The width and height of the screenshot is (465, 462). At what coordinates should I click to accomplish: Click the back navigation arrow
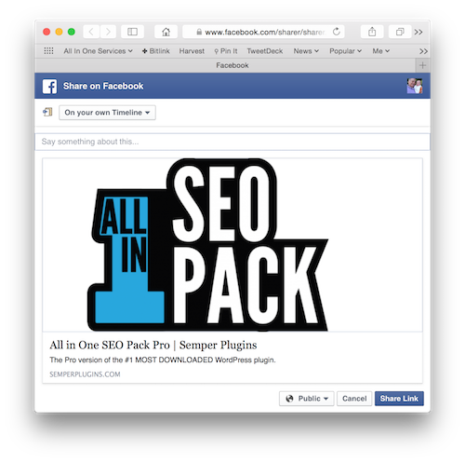(x=91, y=32)
